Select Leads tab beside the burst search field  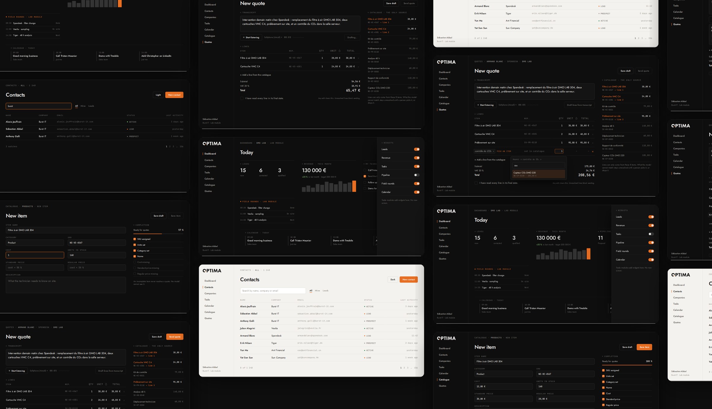pos(91,106)
